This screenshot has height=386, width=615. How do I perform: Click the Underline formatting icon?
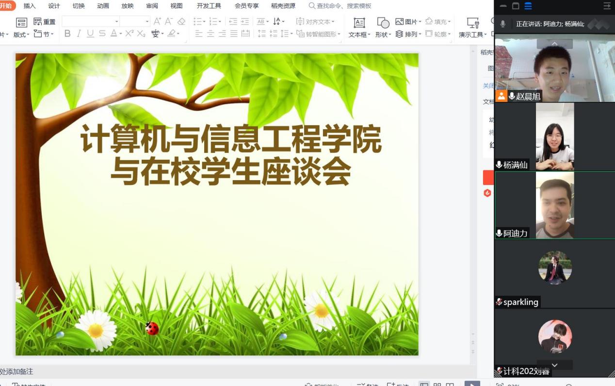tap(90, 34)
